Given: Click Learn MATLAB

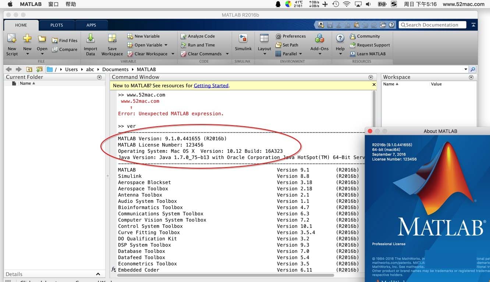Looking at the screenshot, I should coord(367,54).
